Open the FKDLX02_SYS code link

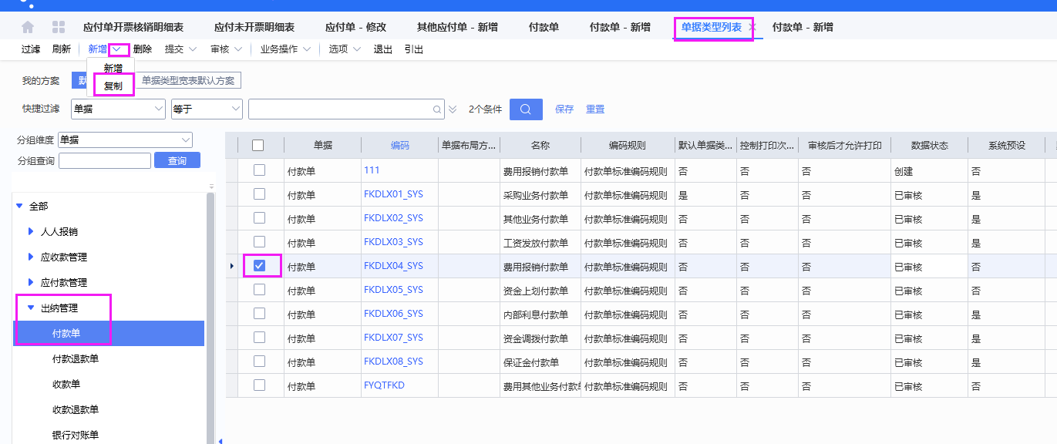point(393,218)
